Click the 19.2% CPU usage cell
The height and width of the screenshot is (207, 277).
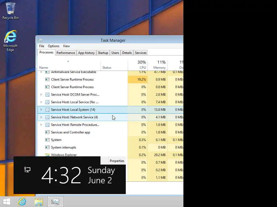coord(138,80)
